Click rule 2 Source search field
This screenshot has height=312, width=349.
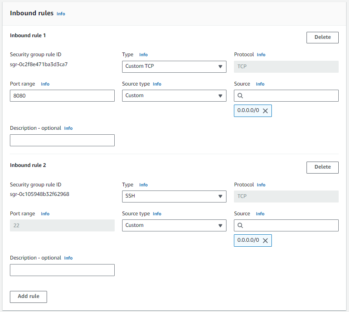point(286,226)
